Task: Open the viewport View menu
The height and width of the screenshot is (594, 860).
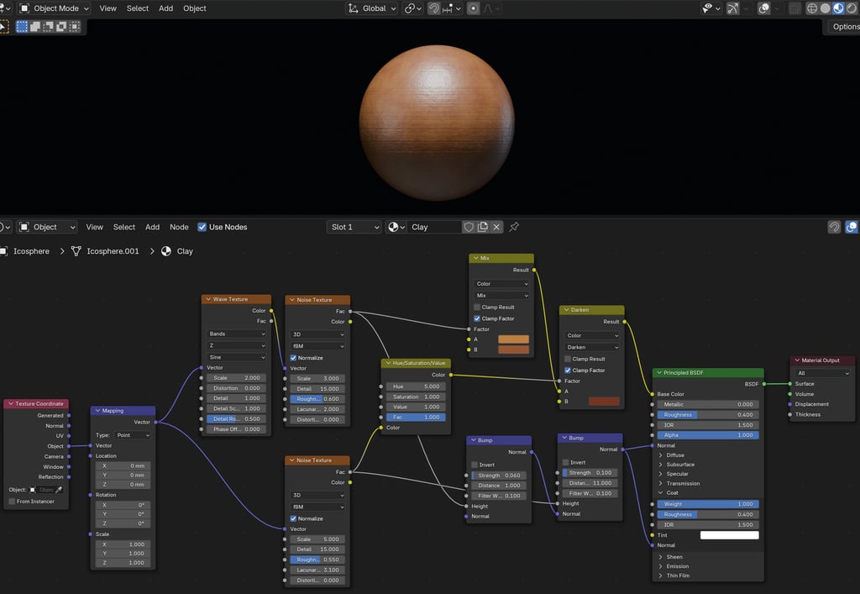Action: click(108, 8)
